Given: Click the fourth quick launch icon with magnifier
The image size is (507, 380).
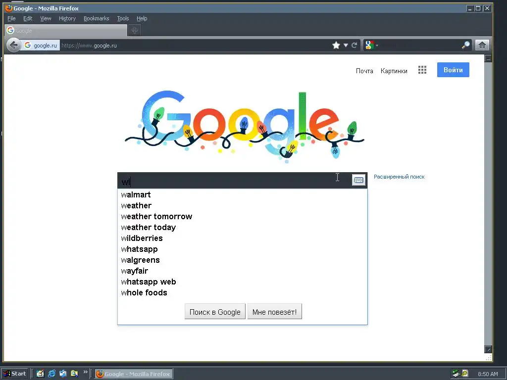Looking at the screenshot, I should click(74, 374).
